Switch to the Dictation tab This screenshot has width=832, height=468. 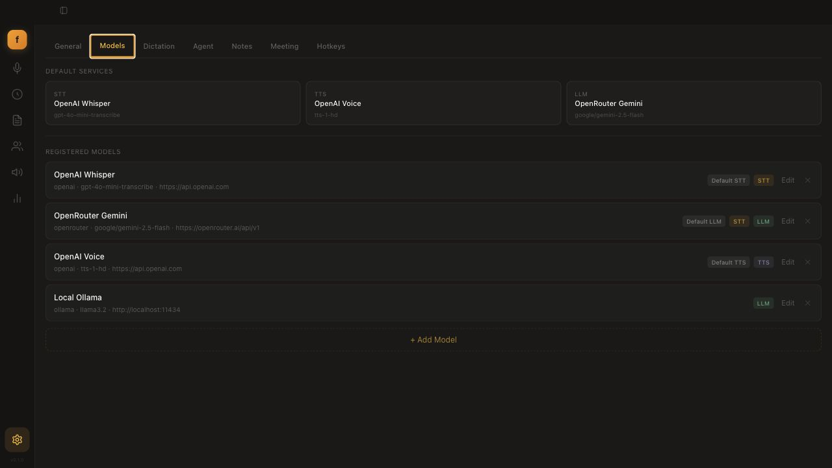pos(159,46)
